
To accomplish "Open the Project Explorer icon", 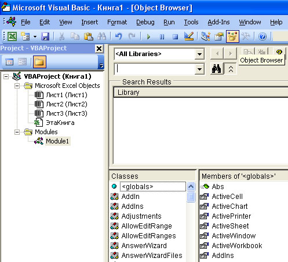I will [206, 36].
